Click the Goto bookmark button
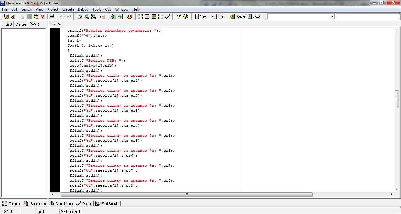This screenshot has width=401, height=214. pyautogui.click(x=254, y=16)
